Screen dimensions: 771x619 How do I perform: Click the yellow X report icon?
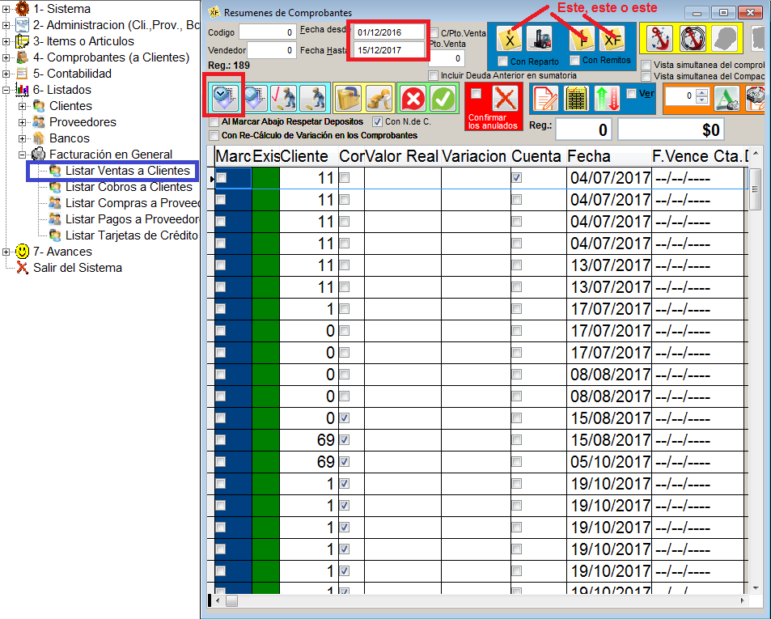[x=510, y=39]
